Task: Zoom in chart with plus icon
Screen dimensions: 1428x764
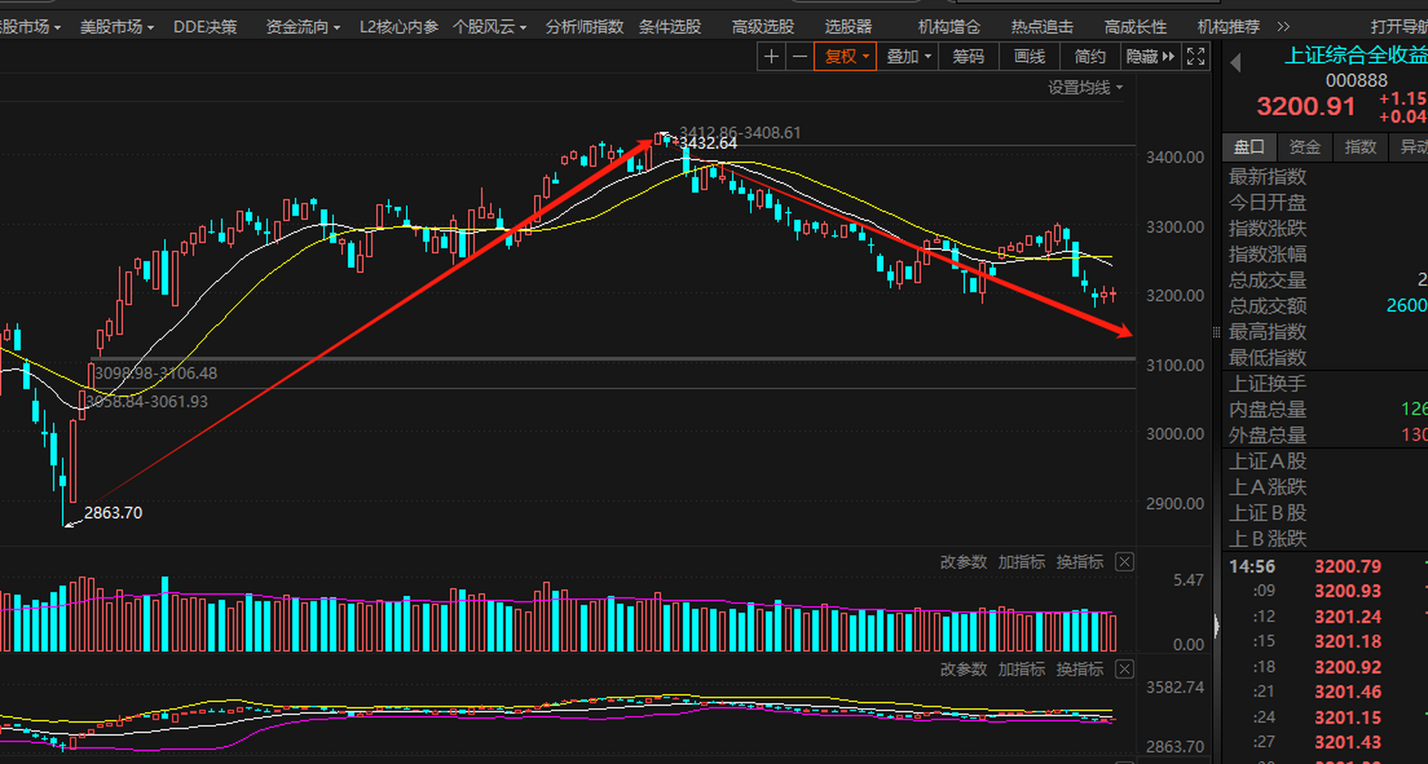Action: [771, 57]
